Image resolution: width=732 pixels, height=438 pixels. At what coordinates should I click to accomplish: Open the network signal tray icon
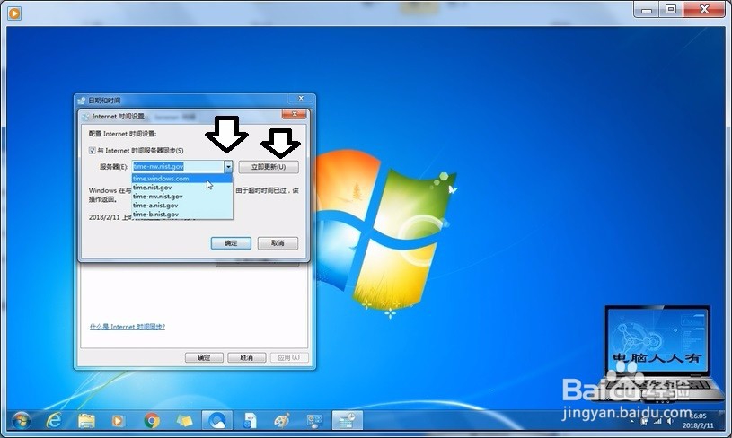(x=657, y=422)
